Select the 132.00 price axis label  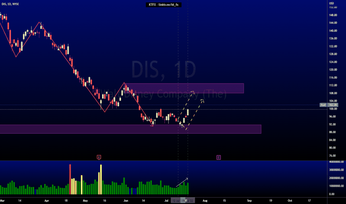click(333, 46)
